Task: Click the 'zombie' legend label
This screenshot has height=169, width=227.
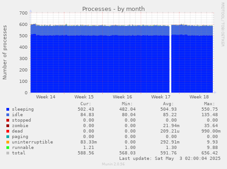Action: click(20, 126)
